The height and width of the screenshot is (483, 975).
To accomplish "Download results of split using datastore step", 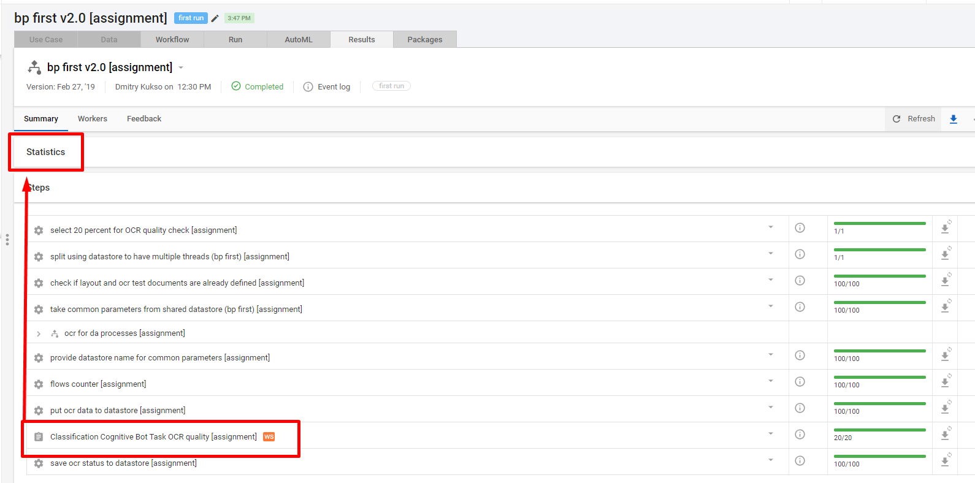I will click(946, 254).
